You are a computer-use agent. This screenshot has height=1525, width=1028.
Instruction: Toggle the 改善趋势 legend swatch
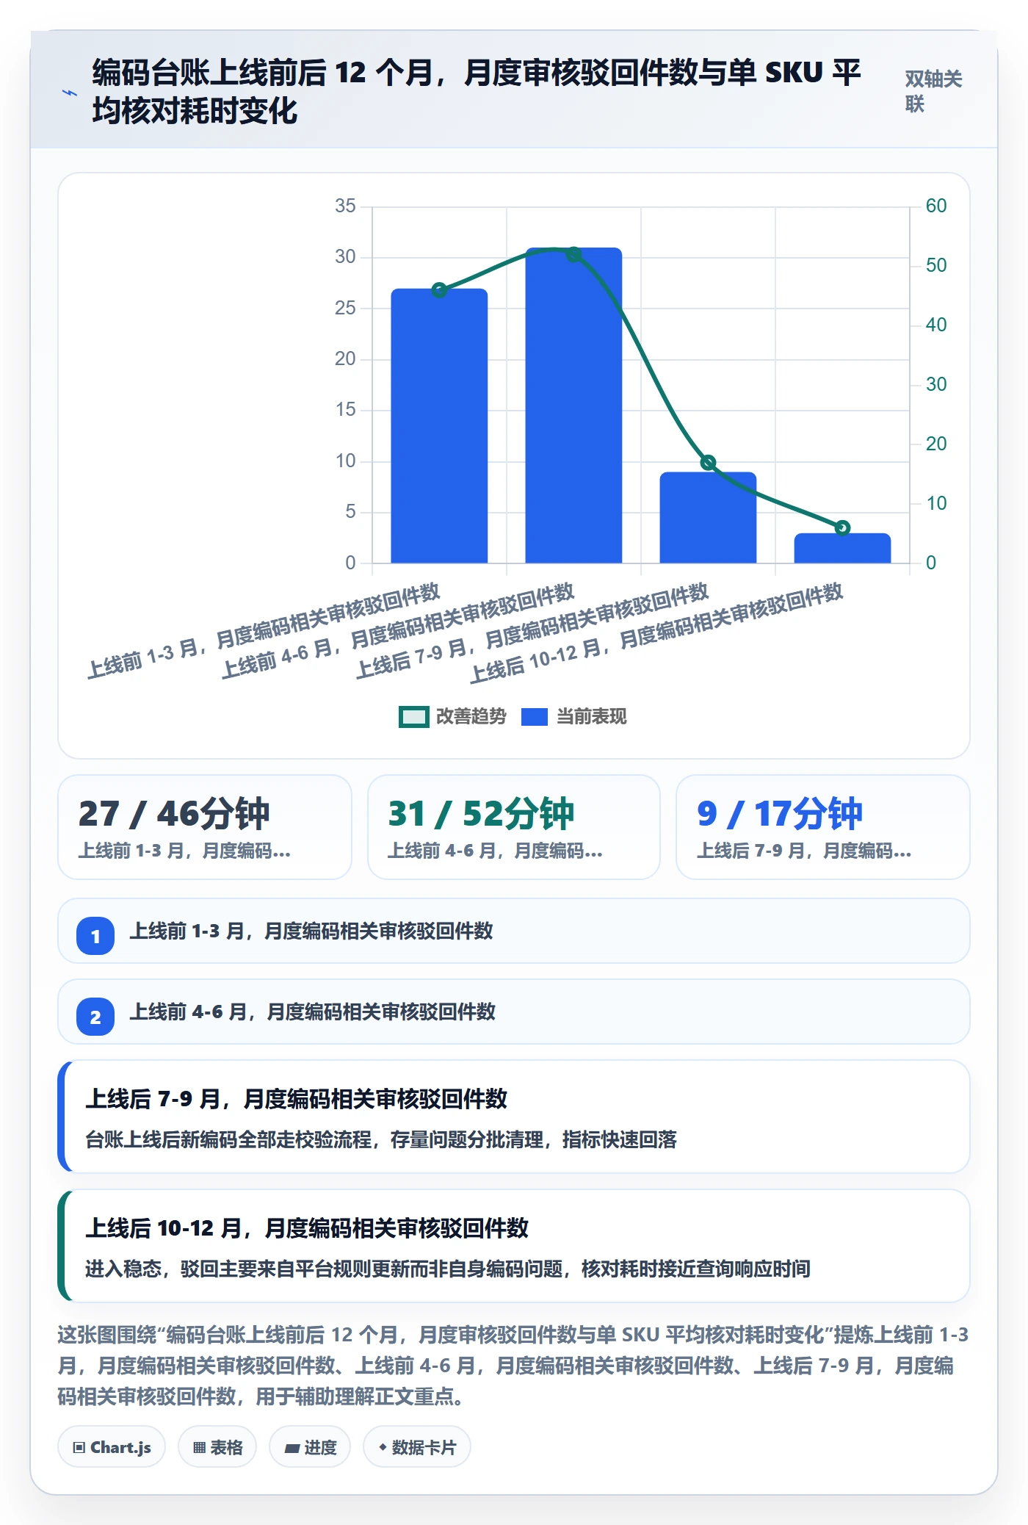coord(413,717)
